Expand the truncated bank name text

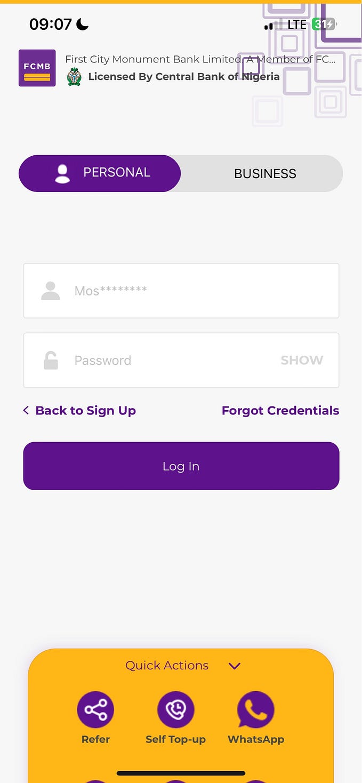point(200,59)
